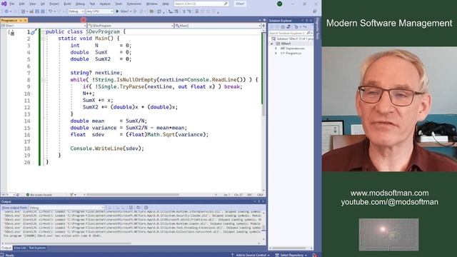Collapse the SDevProgram class outline at line 1
Viewport: 457px width, 257px height.
pyautogui.click(x=43, y=31)
